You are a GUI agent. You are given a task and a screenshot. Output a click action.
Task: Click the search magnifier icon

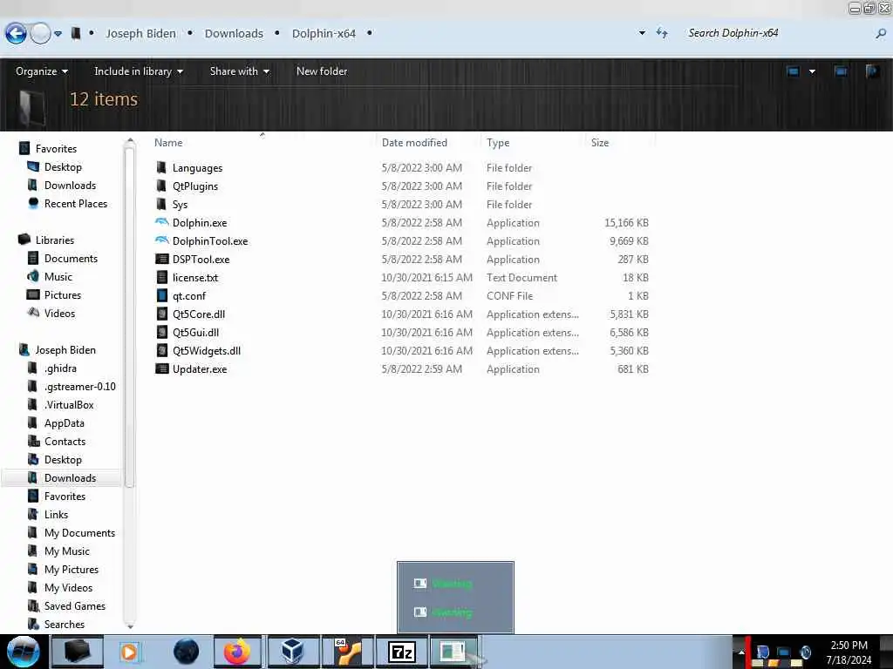click(881, 34)
